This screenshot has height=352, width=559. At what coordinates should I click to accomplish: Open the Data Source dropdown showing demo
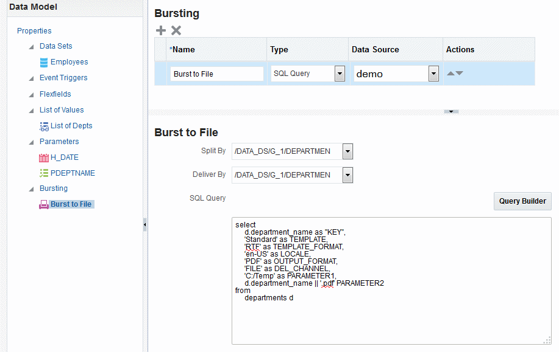[433, 74]
